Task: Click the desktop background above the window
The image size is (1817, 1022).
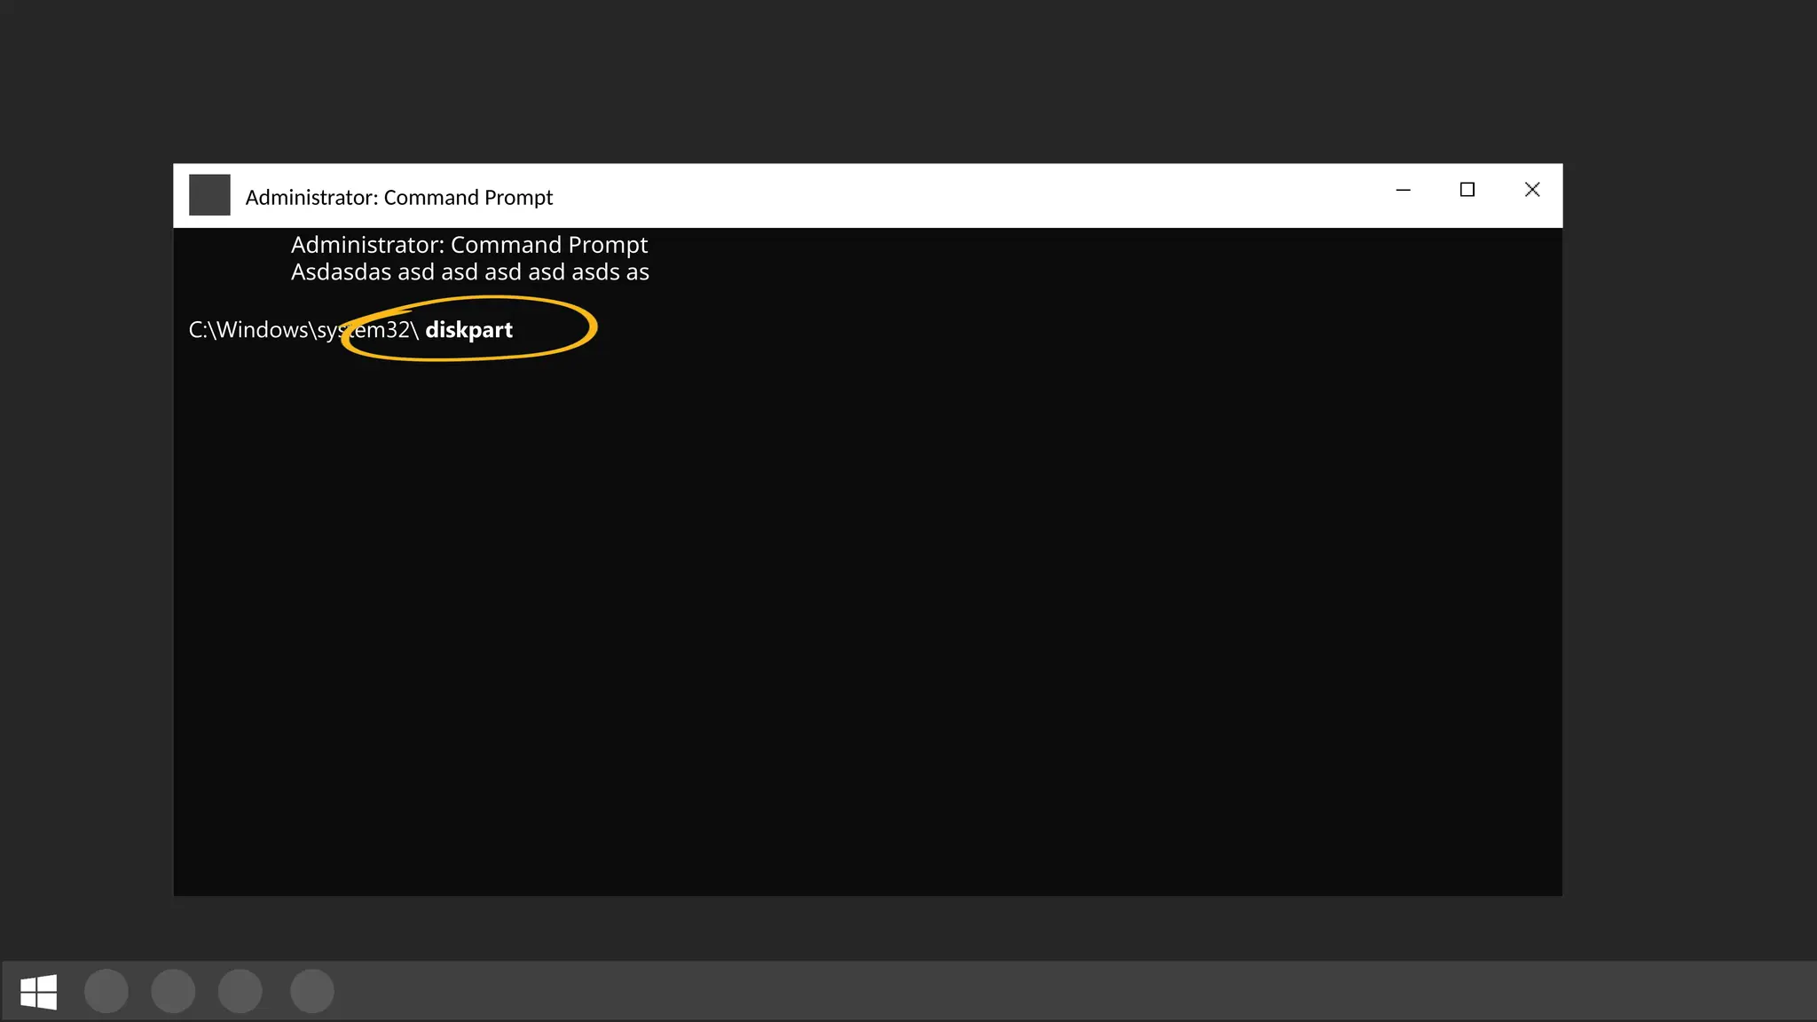Action: pyautogui.click(x=887, y=80)
